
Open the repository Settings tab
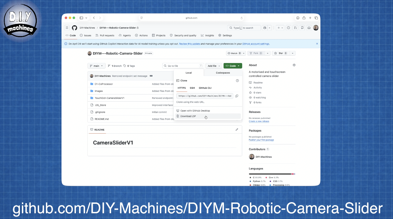[225, 35]
